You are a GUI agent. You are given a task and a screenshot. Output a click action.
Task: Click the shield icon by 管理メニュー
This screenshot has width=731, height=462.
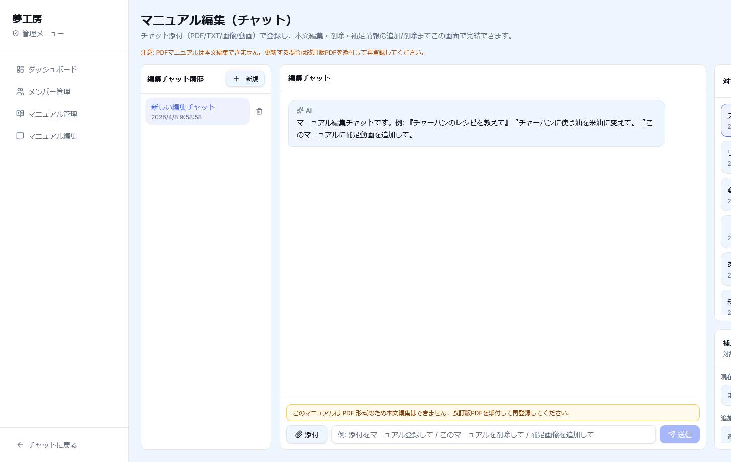point(16,33)
